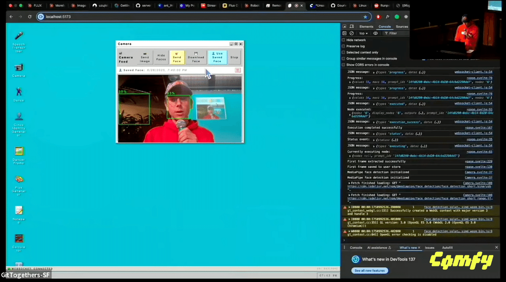This screenshot has height=282, width=506.
Task: Switch to the Sources tab
Action: point(402,27)
